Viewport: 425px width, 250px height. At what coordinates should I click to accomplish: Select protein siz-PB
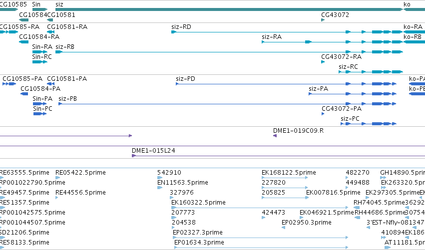point(67,99)
